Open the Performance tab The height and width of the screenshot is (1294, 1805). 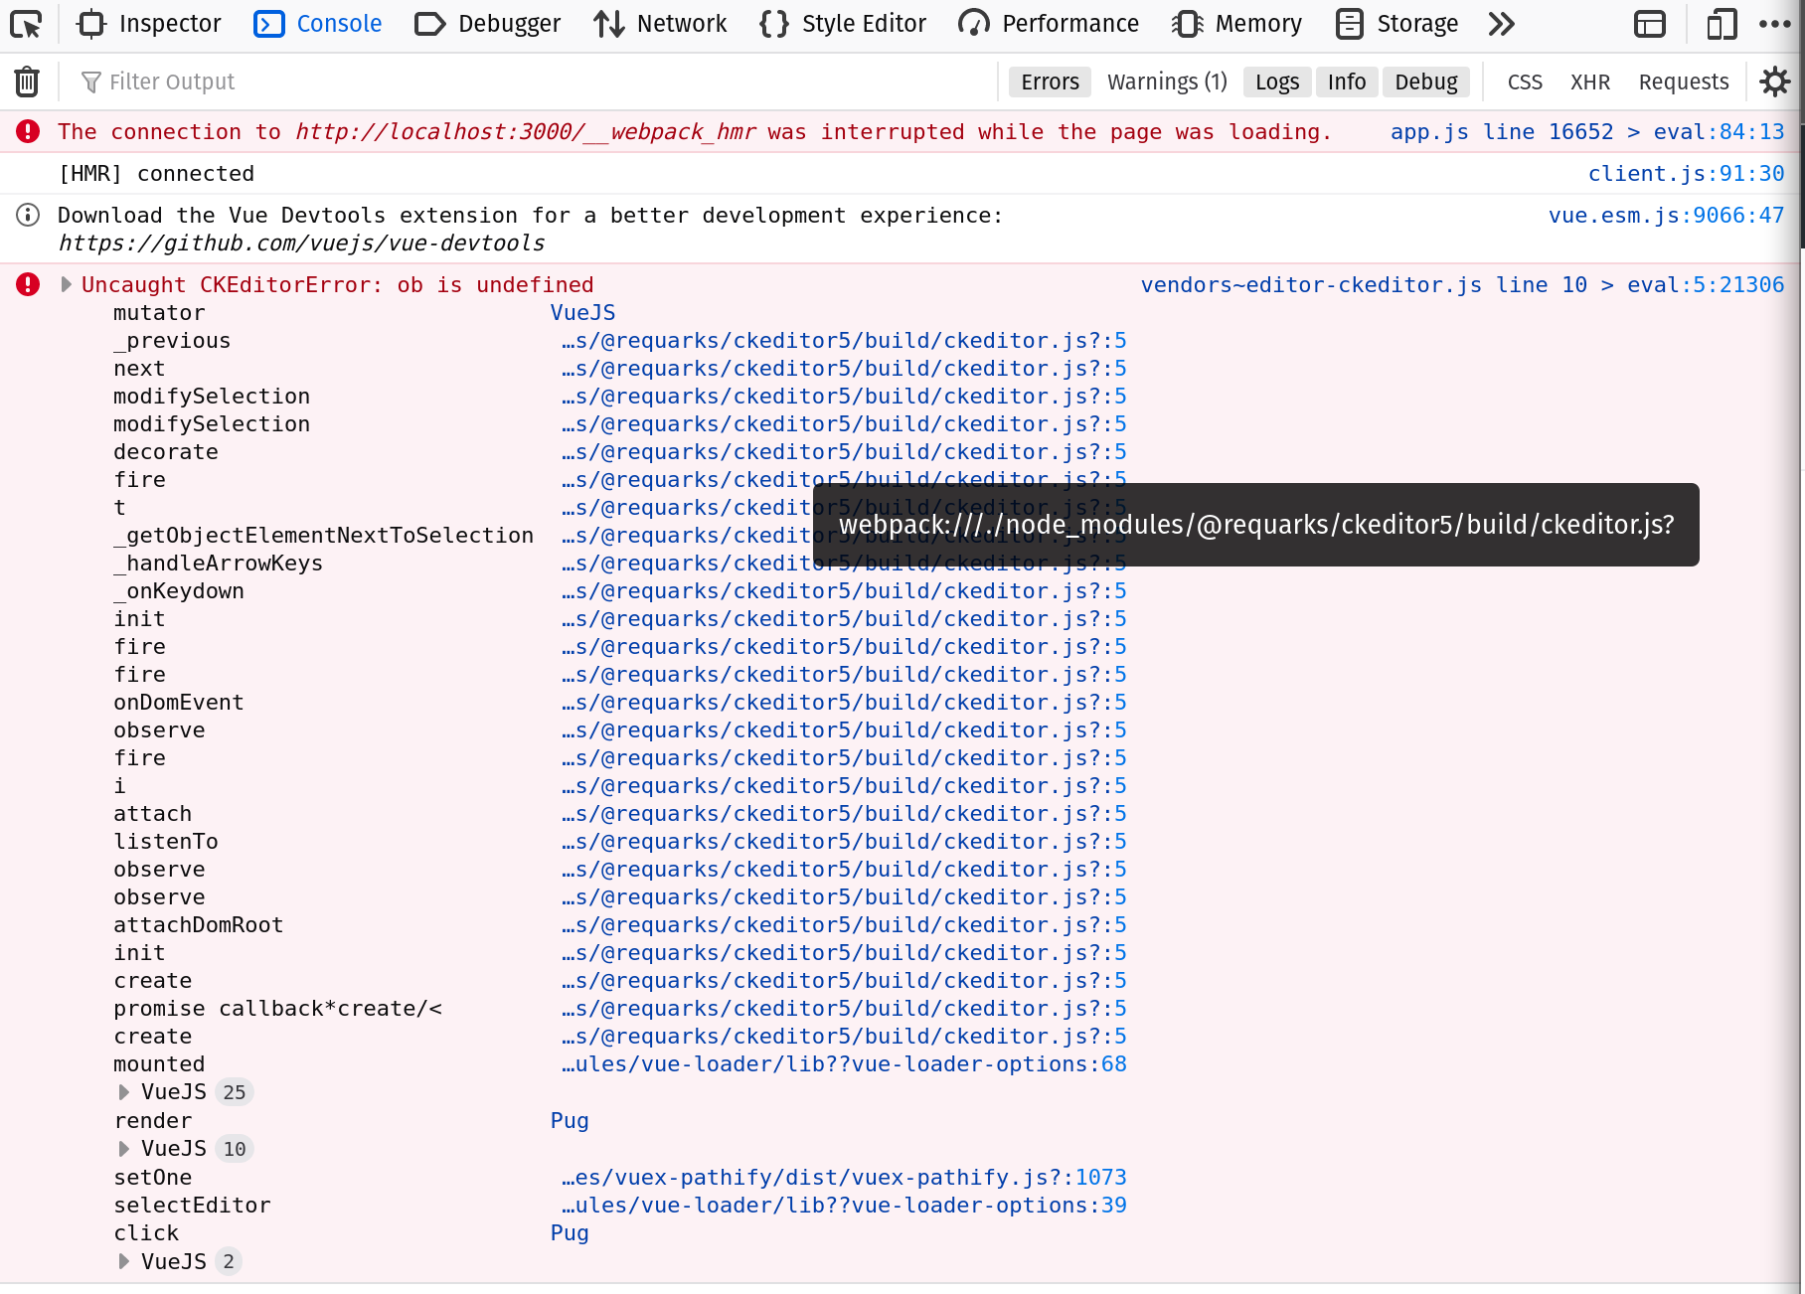1049,24
